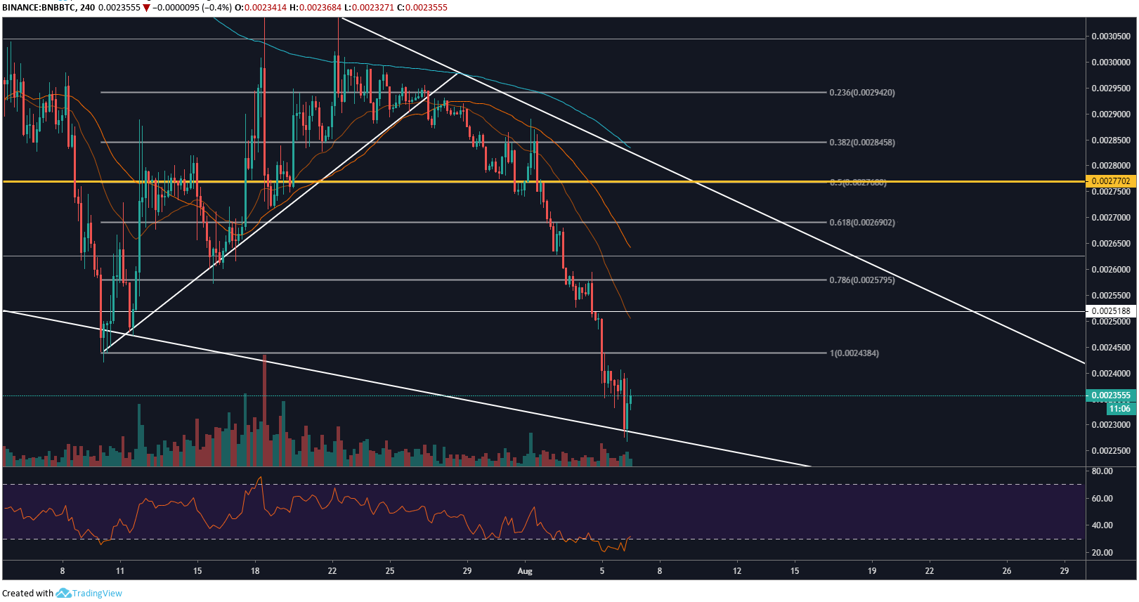Click the 240 timeframe value in header

pos(88,7)
